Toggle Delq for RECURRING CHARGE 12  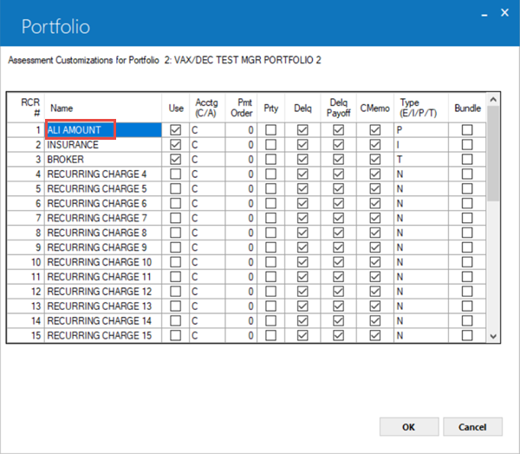302,292
